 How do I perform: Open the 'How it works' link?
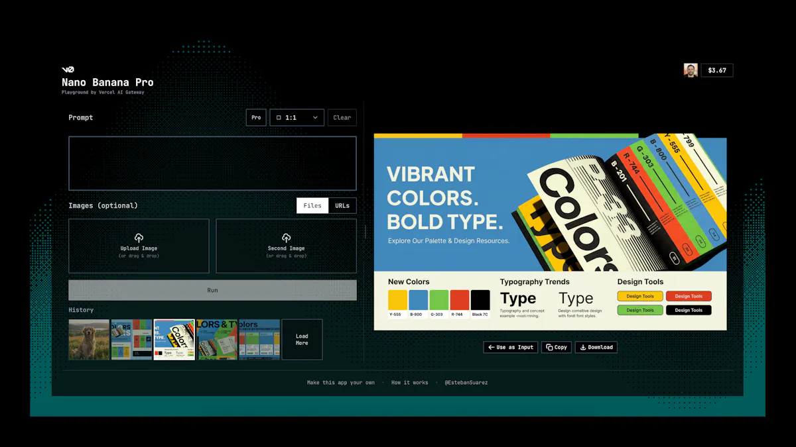(410, 383)
